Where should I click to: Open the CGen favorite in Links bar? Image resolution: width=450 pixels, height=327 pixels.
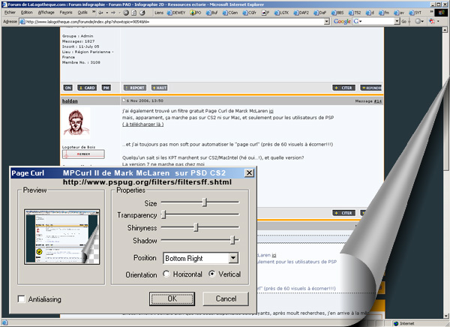tap(230, 13)
